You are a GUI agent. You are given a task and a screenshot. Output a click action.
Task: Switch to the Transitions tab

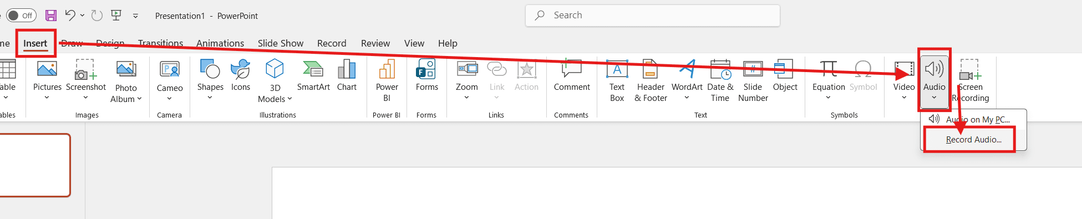160,43
